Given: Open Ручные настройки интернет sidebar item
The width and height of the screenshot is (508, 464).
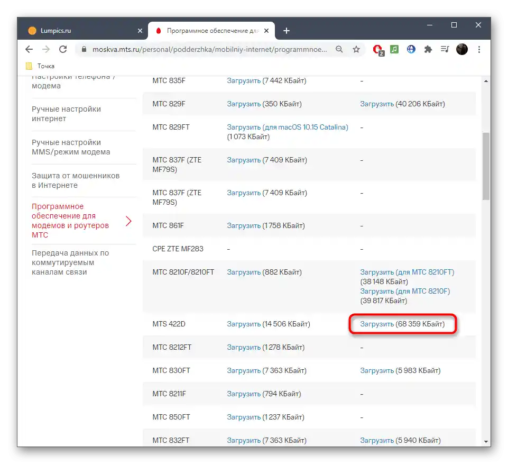Looking at the screenshot, I should (67, 114).
